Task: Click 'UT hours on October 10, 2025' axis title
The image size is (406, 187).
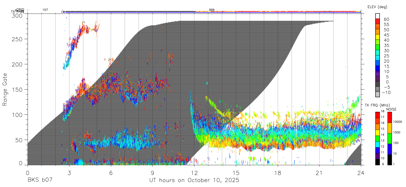Action: (194, 180)
